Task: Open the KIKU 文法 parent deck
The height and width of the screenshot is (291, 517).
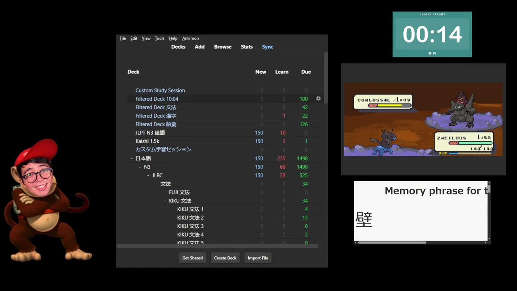Action: (180, 201)
